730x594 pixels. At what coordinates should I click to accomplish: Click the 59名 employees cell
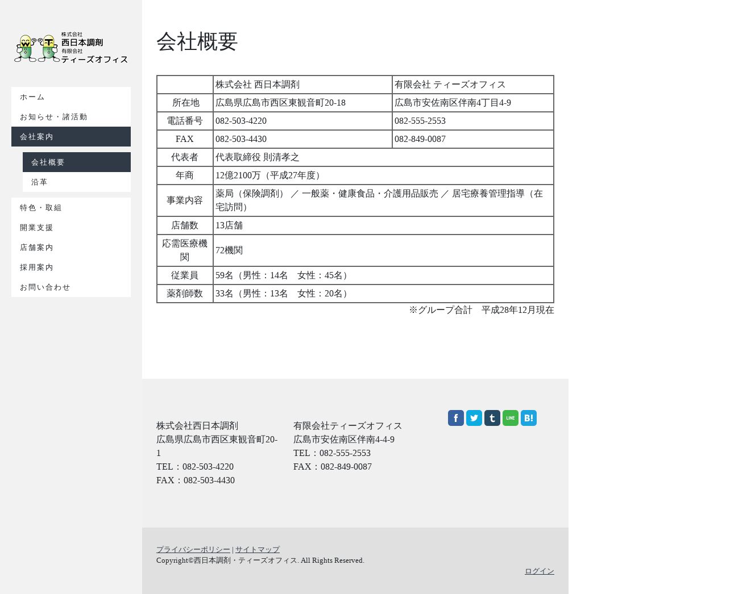383,275
